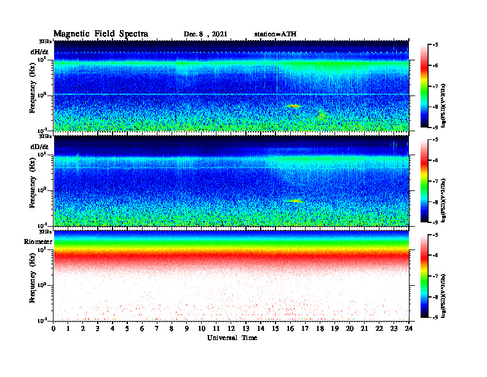Click hour tick label "23" on time axis
This screenshot has height=377, width=487.
tap(394, 328)
